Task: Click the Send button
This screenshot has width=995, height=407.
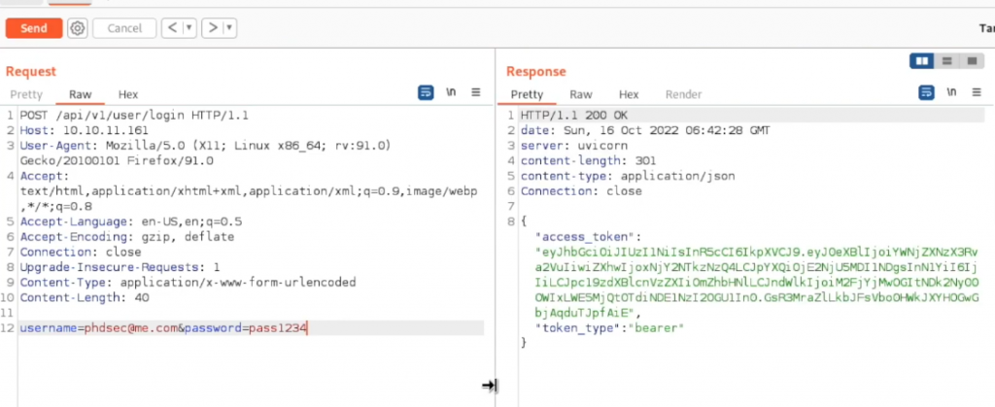Action: point(34,28)
